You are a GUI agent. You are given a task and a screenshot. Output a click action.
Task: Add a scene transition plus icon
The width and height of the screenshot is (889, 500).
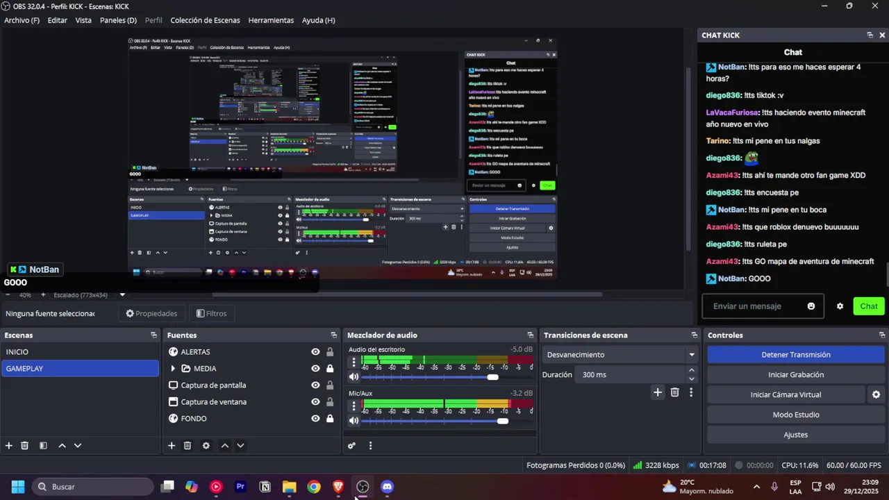pos(658,392)
